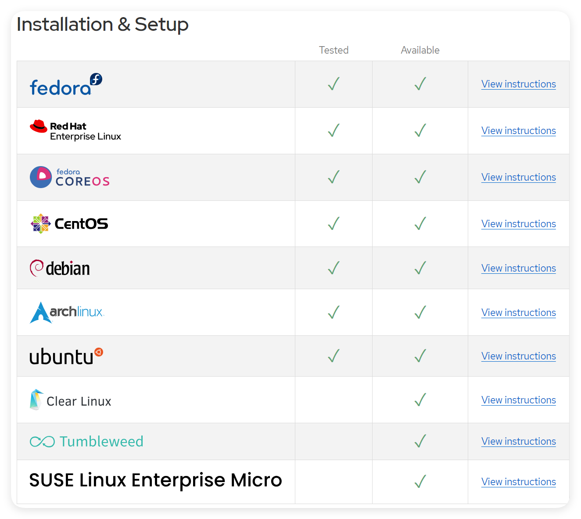Select the Fedora logo

pos(65,84)
